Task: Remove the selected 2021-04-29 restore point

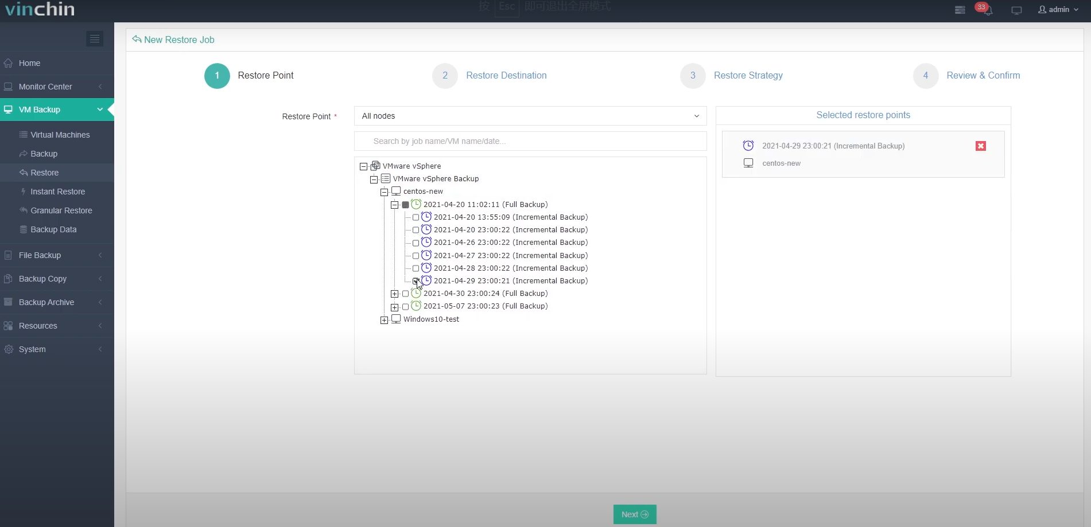Action: pos(981,146)
